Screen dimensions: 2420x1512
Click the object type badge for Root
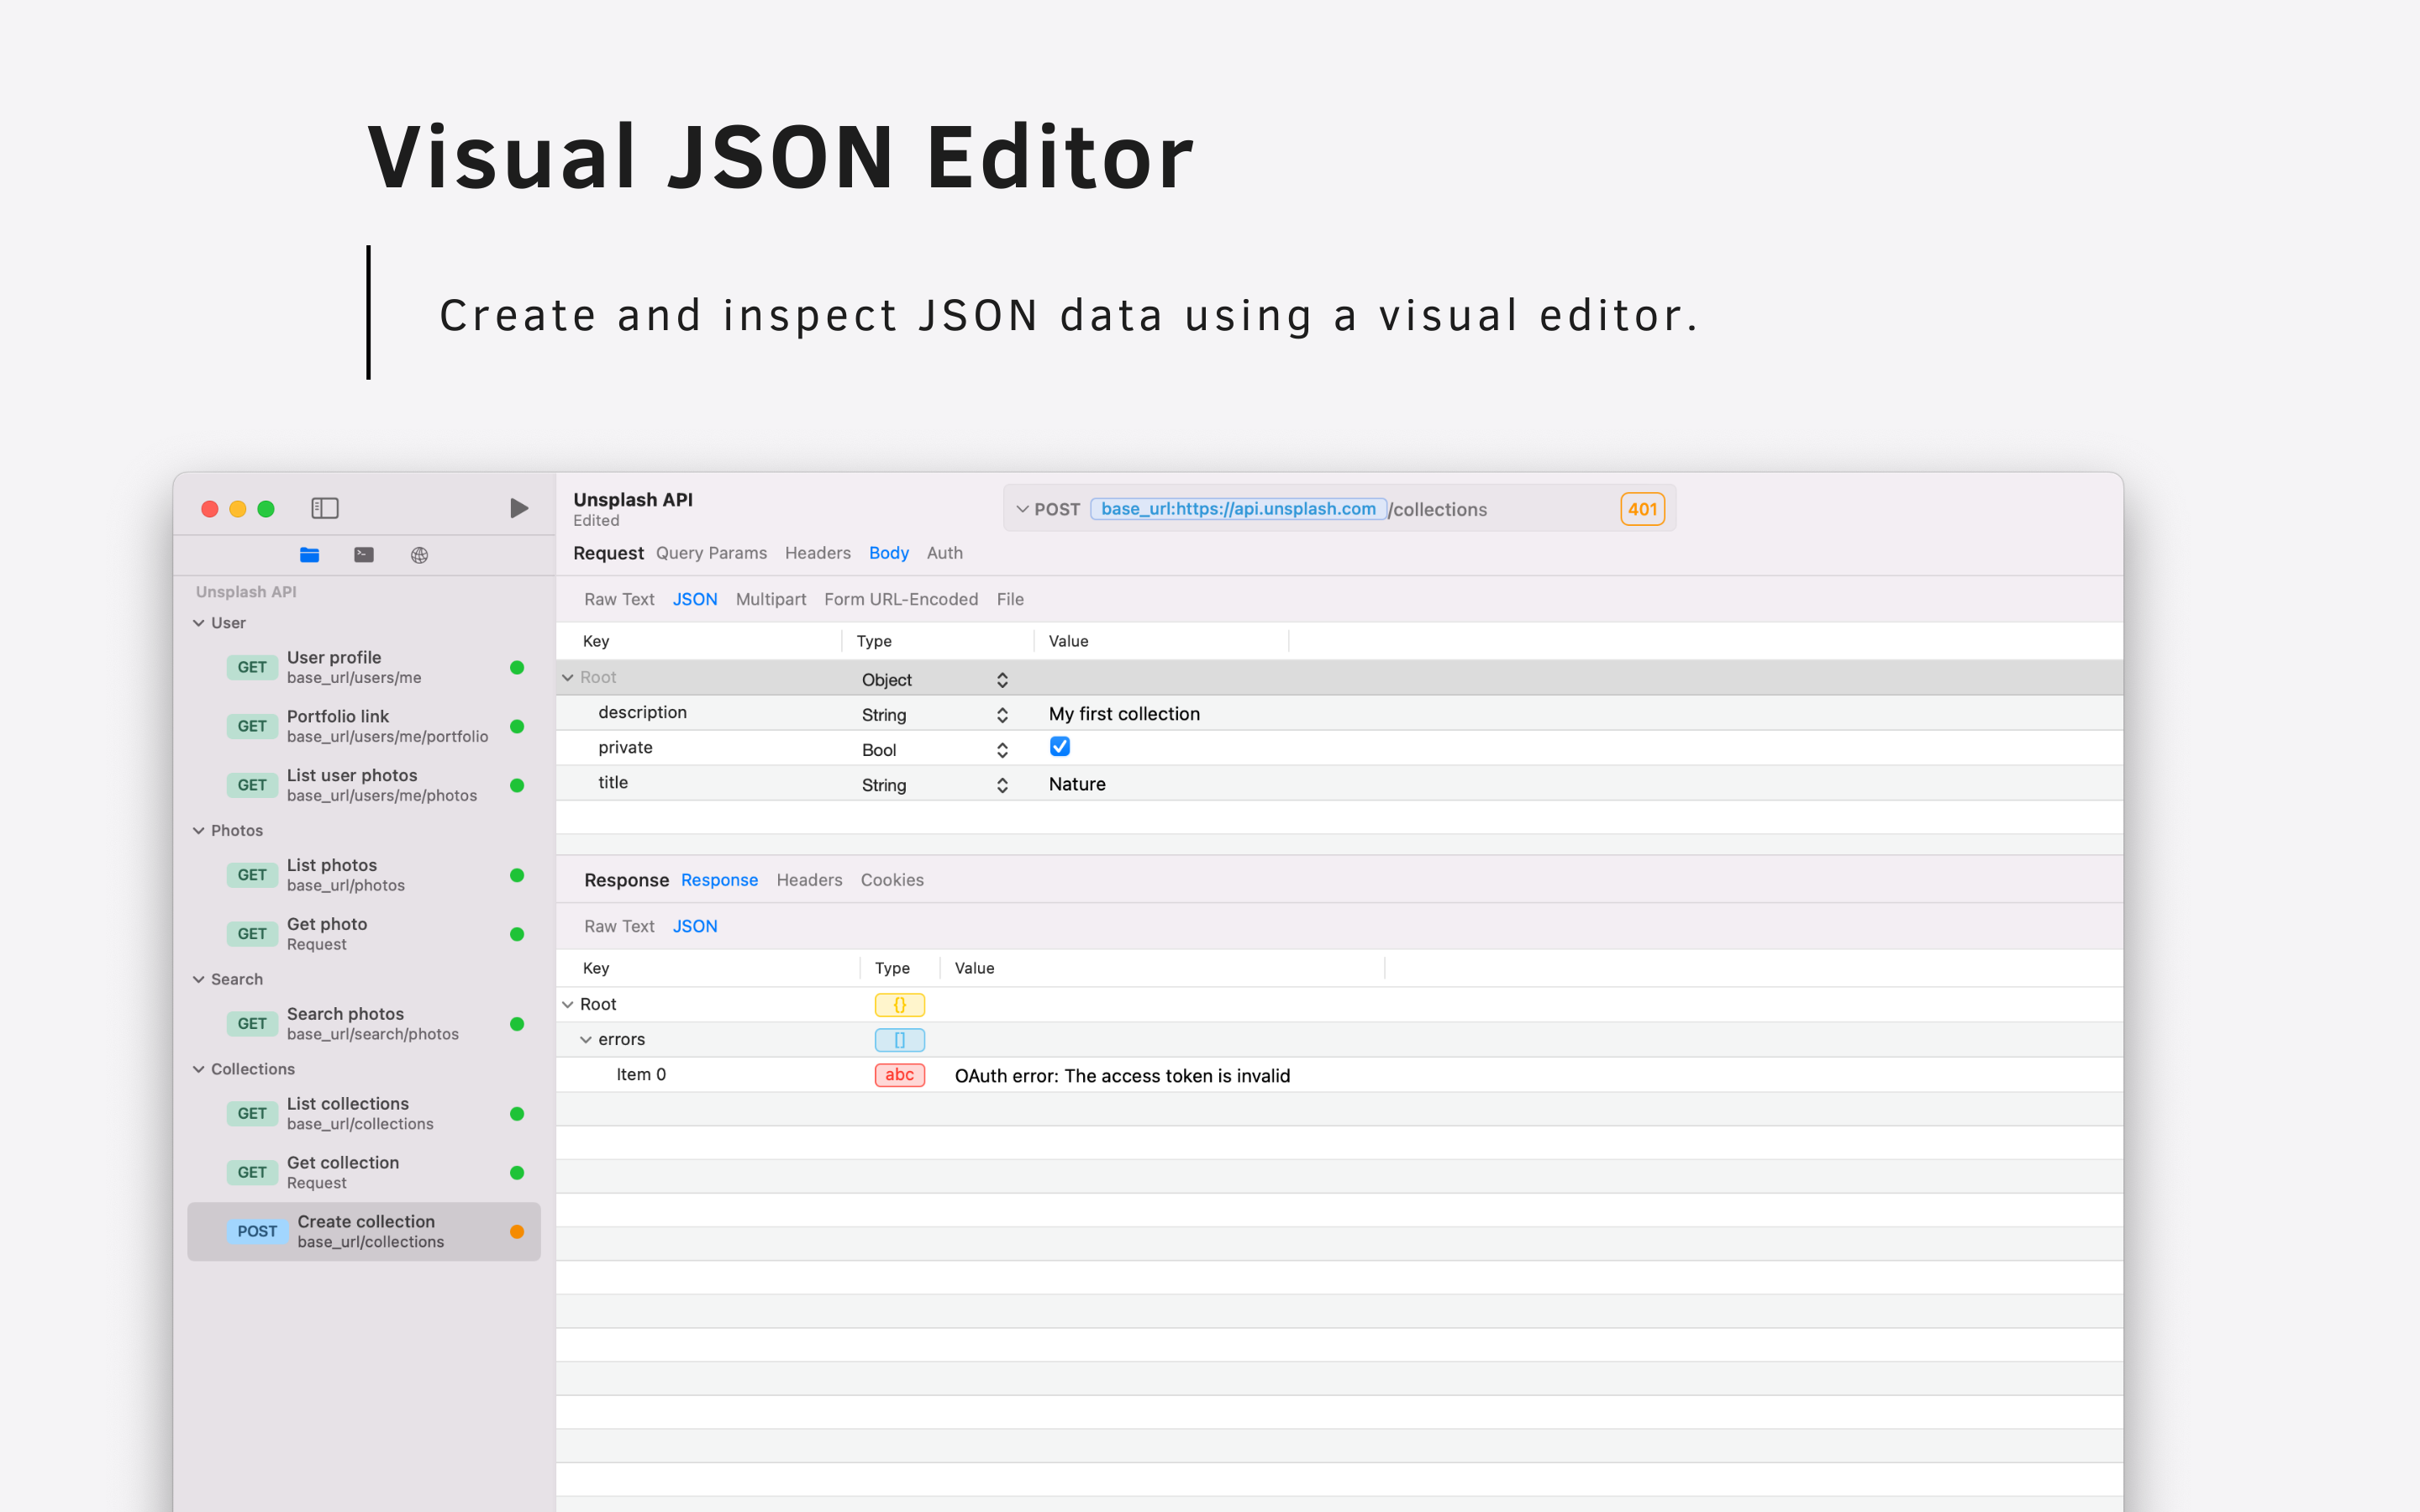pyautogui.click(x=899, y=1004)
